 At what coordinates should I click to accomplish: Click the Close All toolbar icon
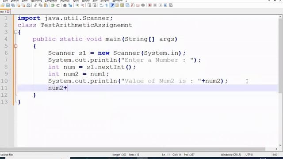23,5
